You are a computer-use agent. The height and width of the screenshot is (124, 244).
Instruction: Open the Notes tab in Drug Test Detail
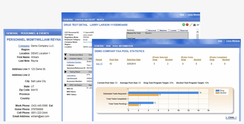pos(100,20)
